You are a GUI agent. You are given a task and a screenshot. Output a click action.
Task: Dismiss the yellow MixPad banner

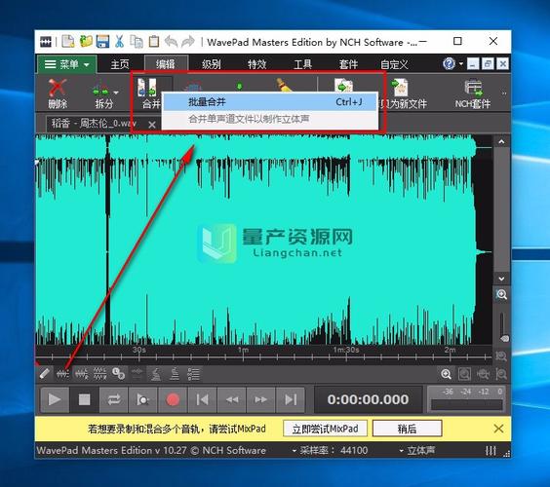pos(498,429)
